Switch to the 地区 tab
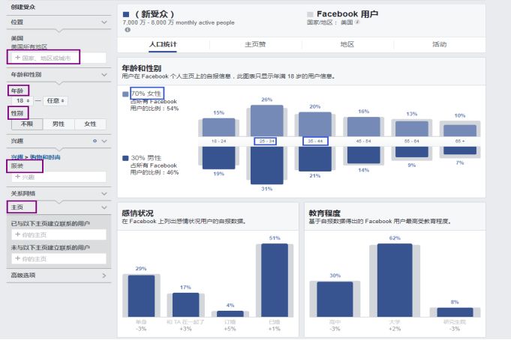 point(347,45)
